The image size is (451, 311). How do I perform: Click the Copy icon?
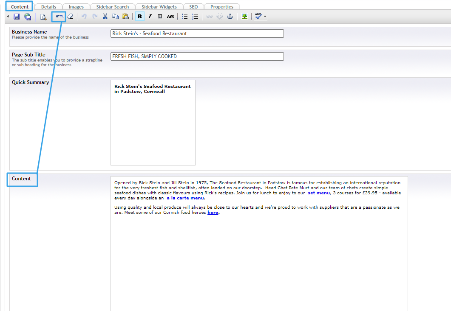coord(115,17)
